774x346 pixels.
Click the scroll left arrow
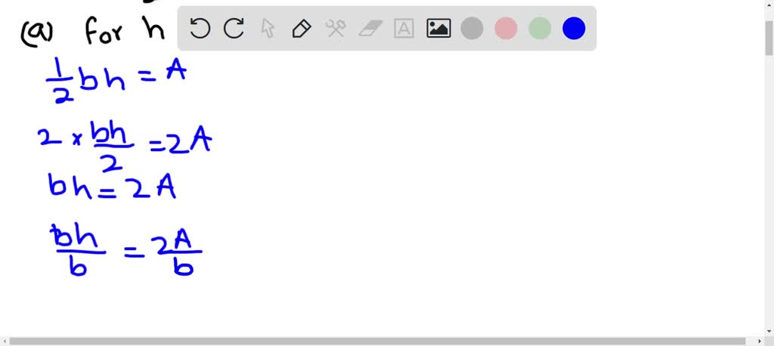coord(4,341)
